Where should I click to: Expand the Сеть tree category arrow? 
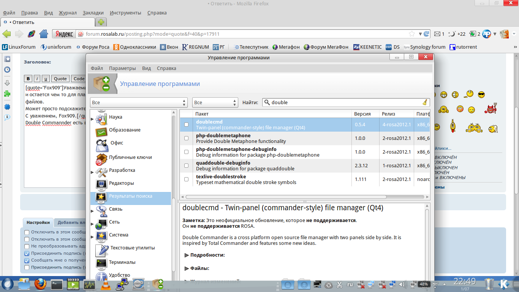coord(92,224)
